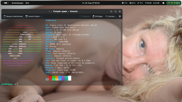The height and width of the screenshot is (102, 182).
Task: Click the memory usage 12 % indicator
Action: (133, 3)
